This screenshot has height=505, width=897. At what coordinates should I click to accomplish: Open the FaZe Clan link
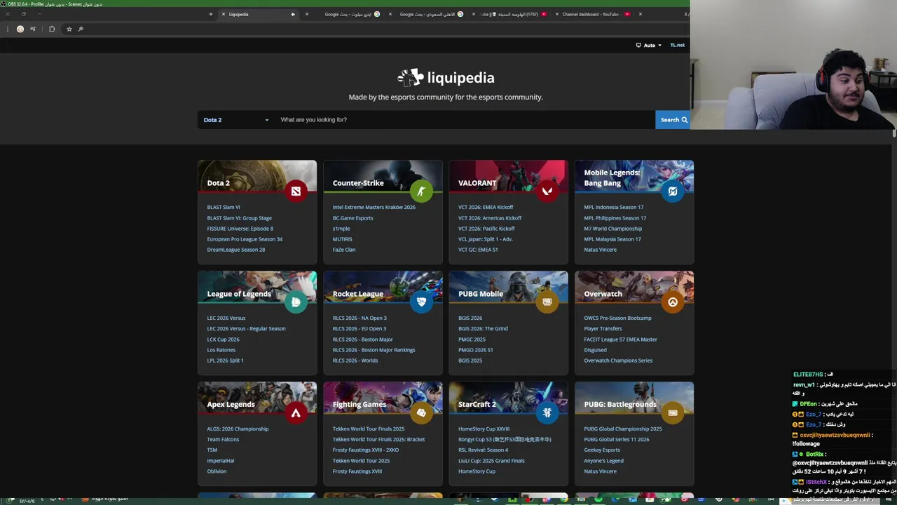point(343,250)
